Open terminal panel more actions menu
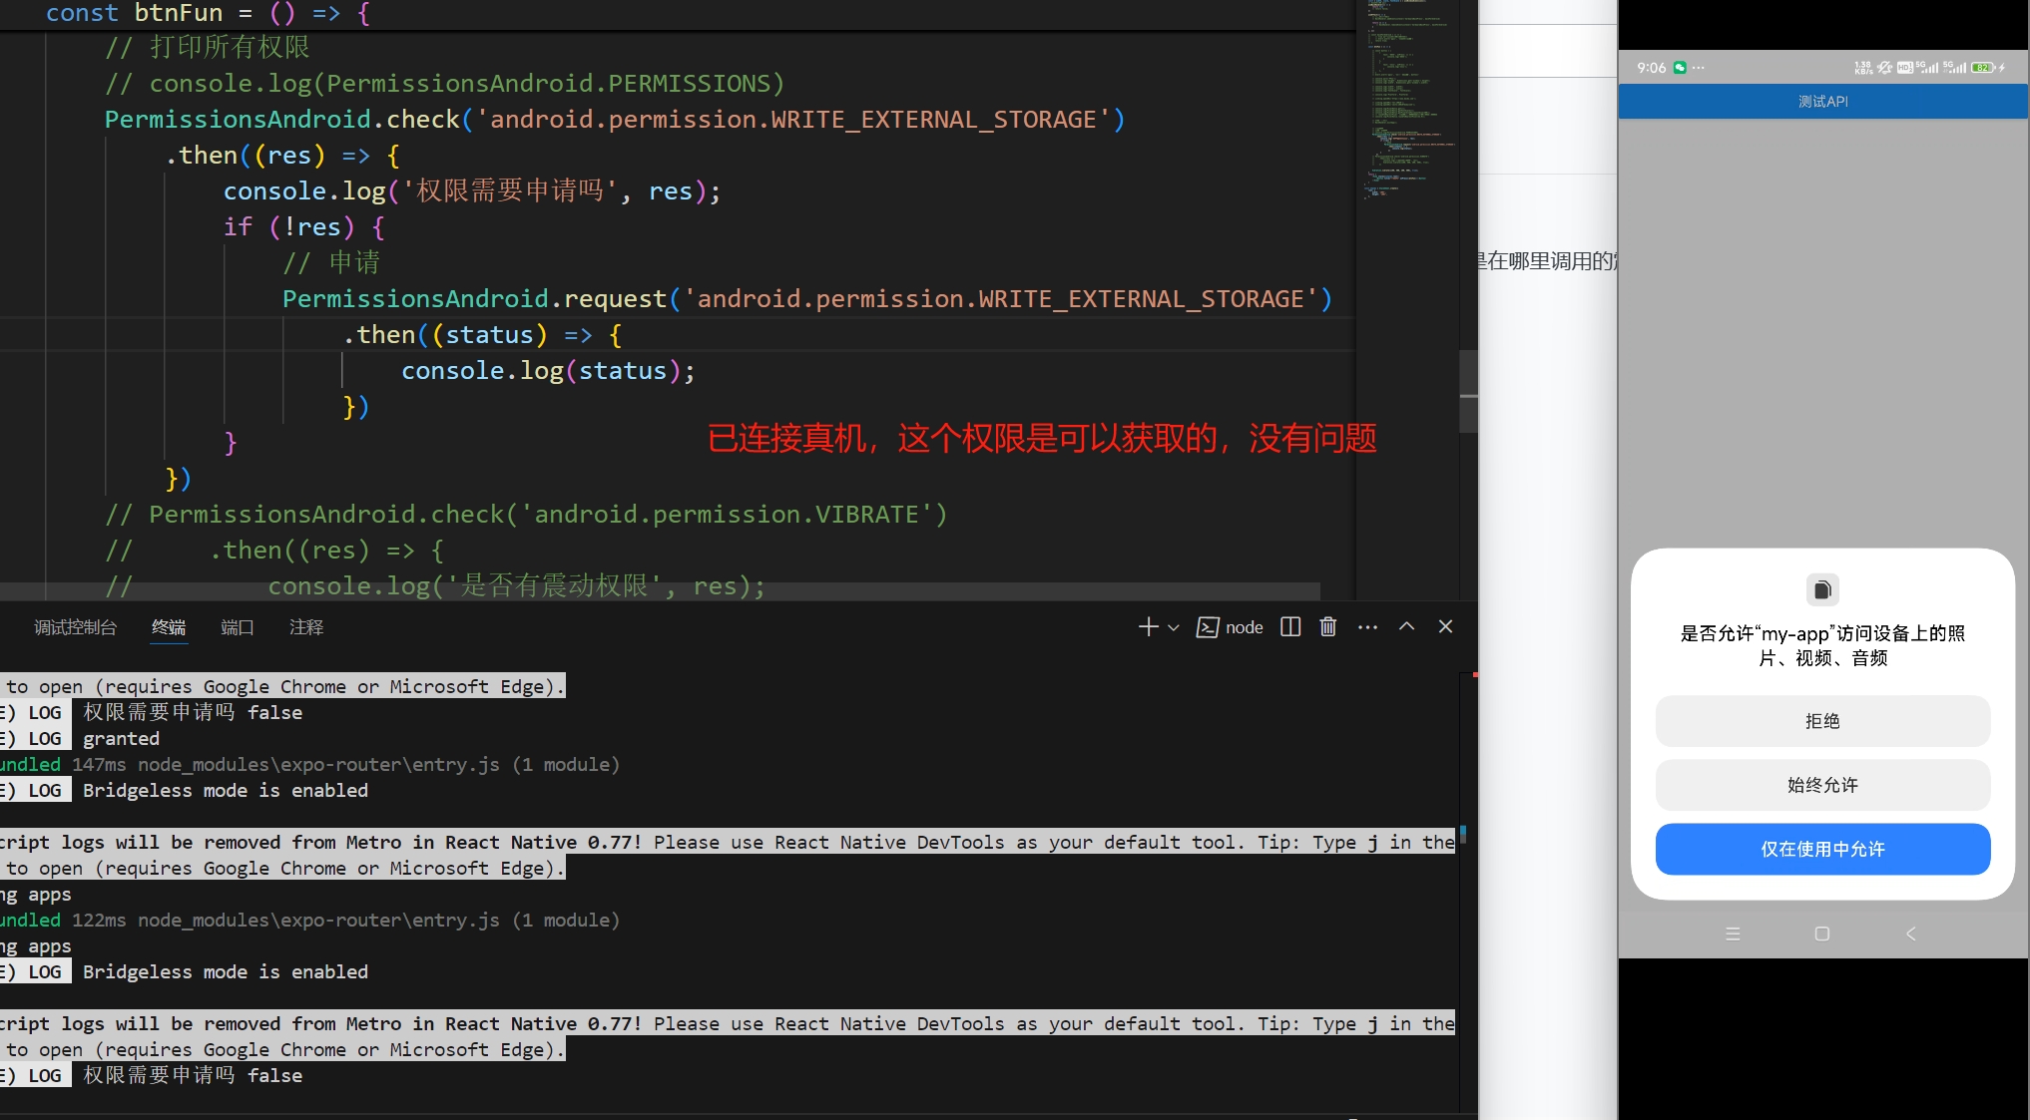 pos(1367,627)
